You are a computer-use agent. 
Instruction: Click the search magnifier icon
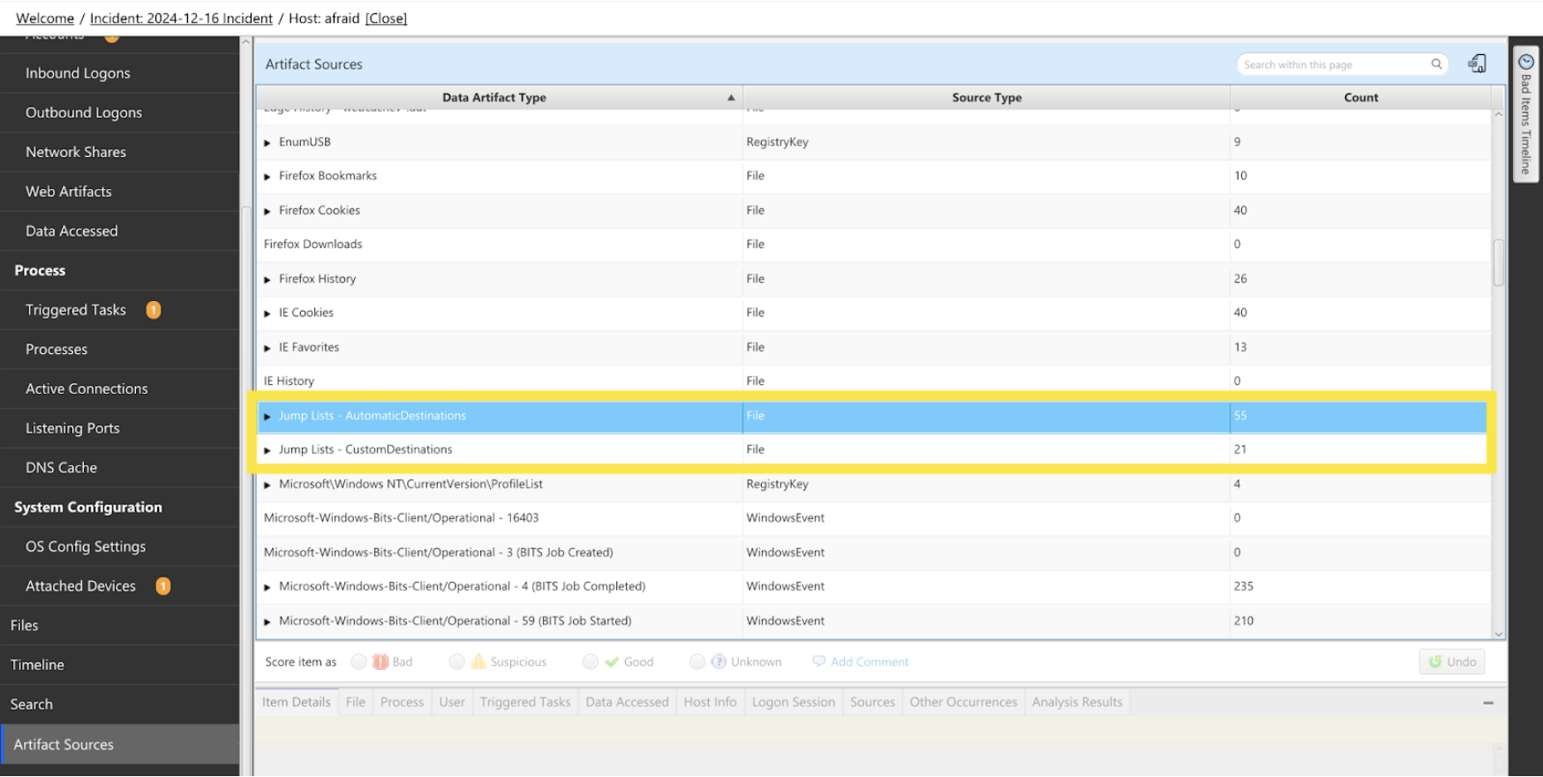point(1436,64)
